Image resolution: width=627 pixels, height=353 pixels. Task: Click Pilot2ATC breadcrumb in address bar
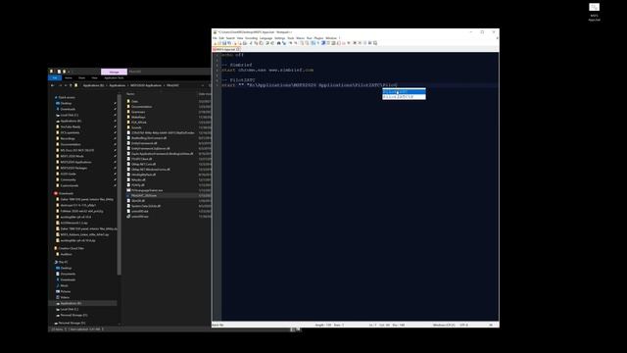tap(172, 85)
